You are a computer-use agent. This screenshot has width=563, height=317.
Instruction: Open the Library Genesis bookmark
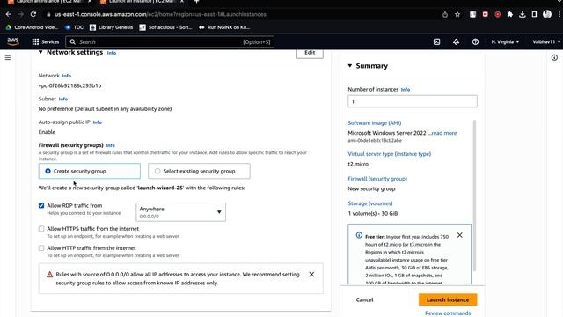point(112,27)
